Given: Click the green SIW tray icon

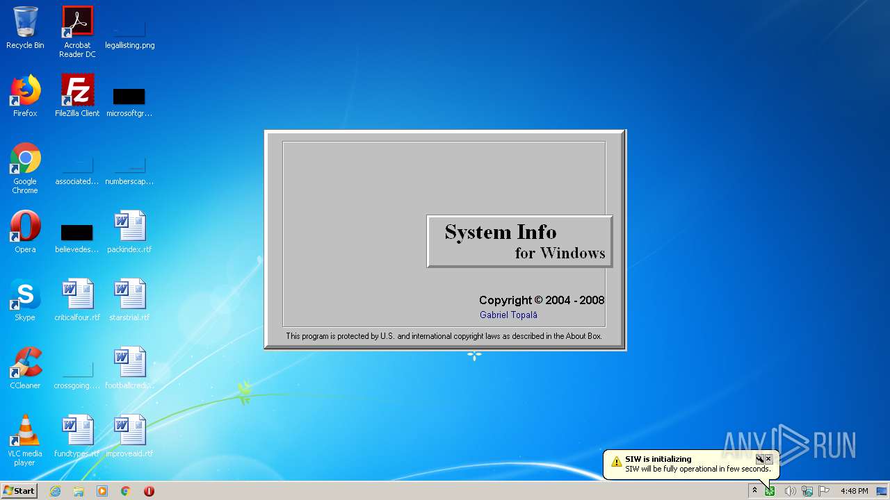Looking at the screenshot, I should [770, 491].
